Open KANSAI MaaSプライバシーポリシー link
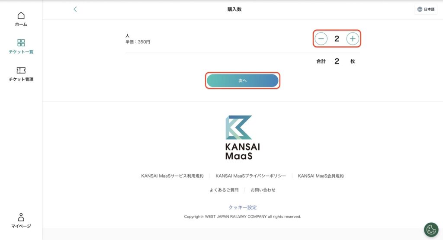443x240 pixels. pyautogui.click(x=250, y=176)
